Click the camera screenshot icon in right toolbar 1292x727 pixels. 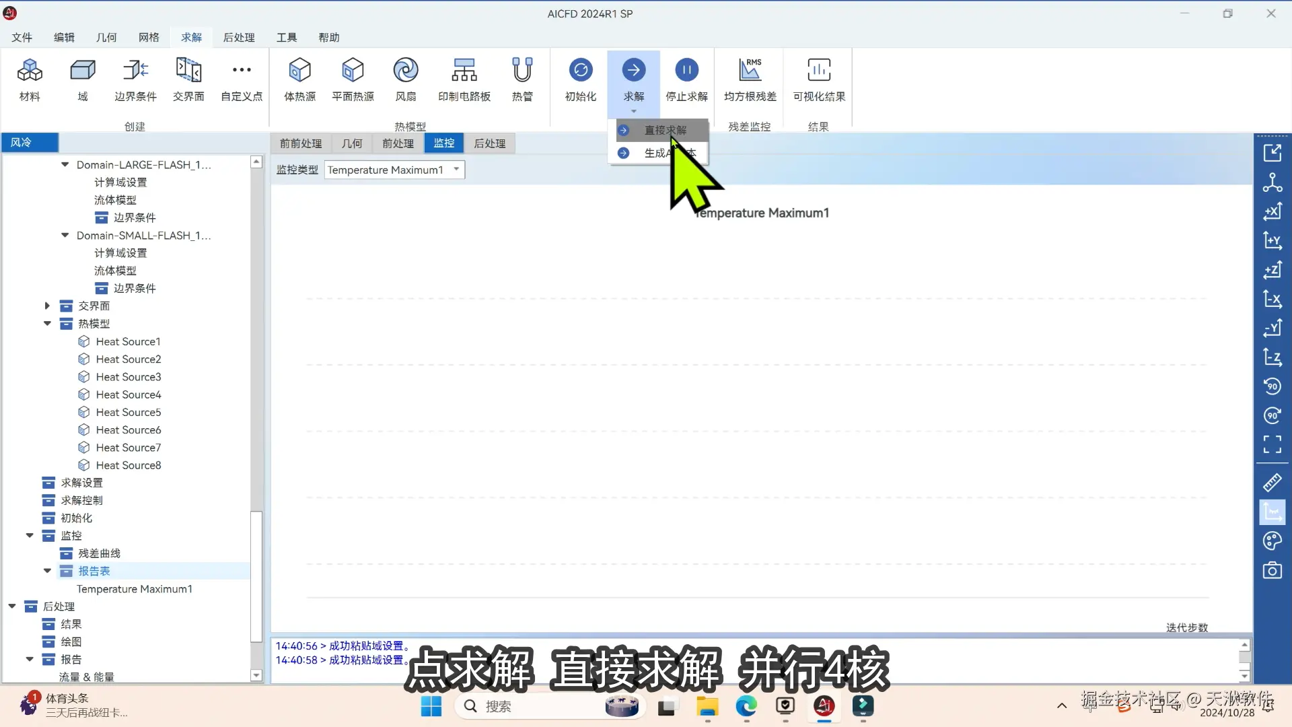click(1272, 571)
